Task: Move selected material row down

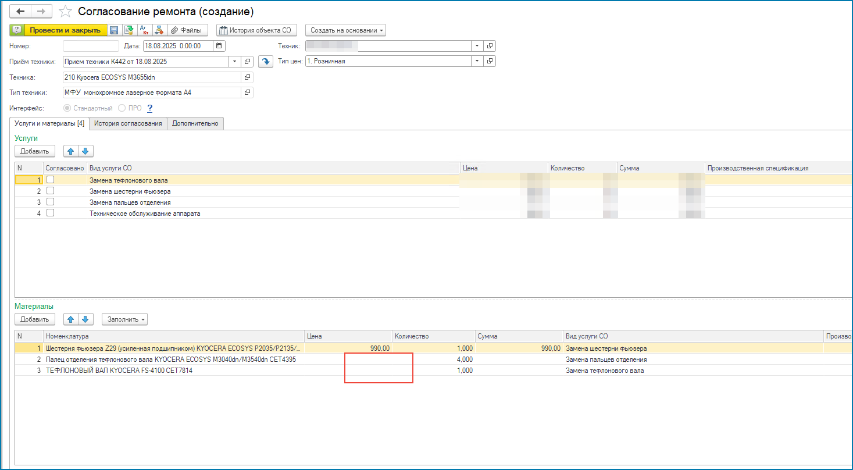Action: 85,319
